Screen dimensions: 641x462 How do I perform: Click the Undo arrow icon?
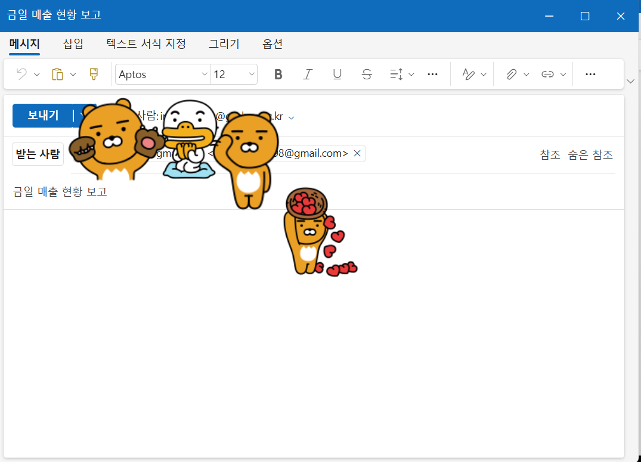[x=21, y=74]
